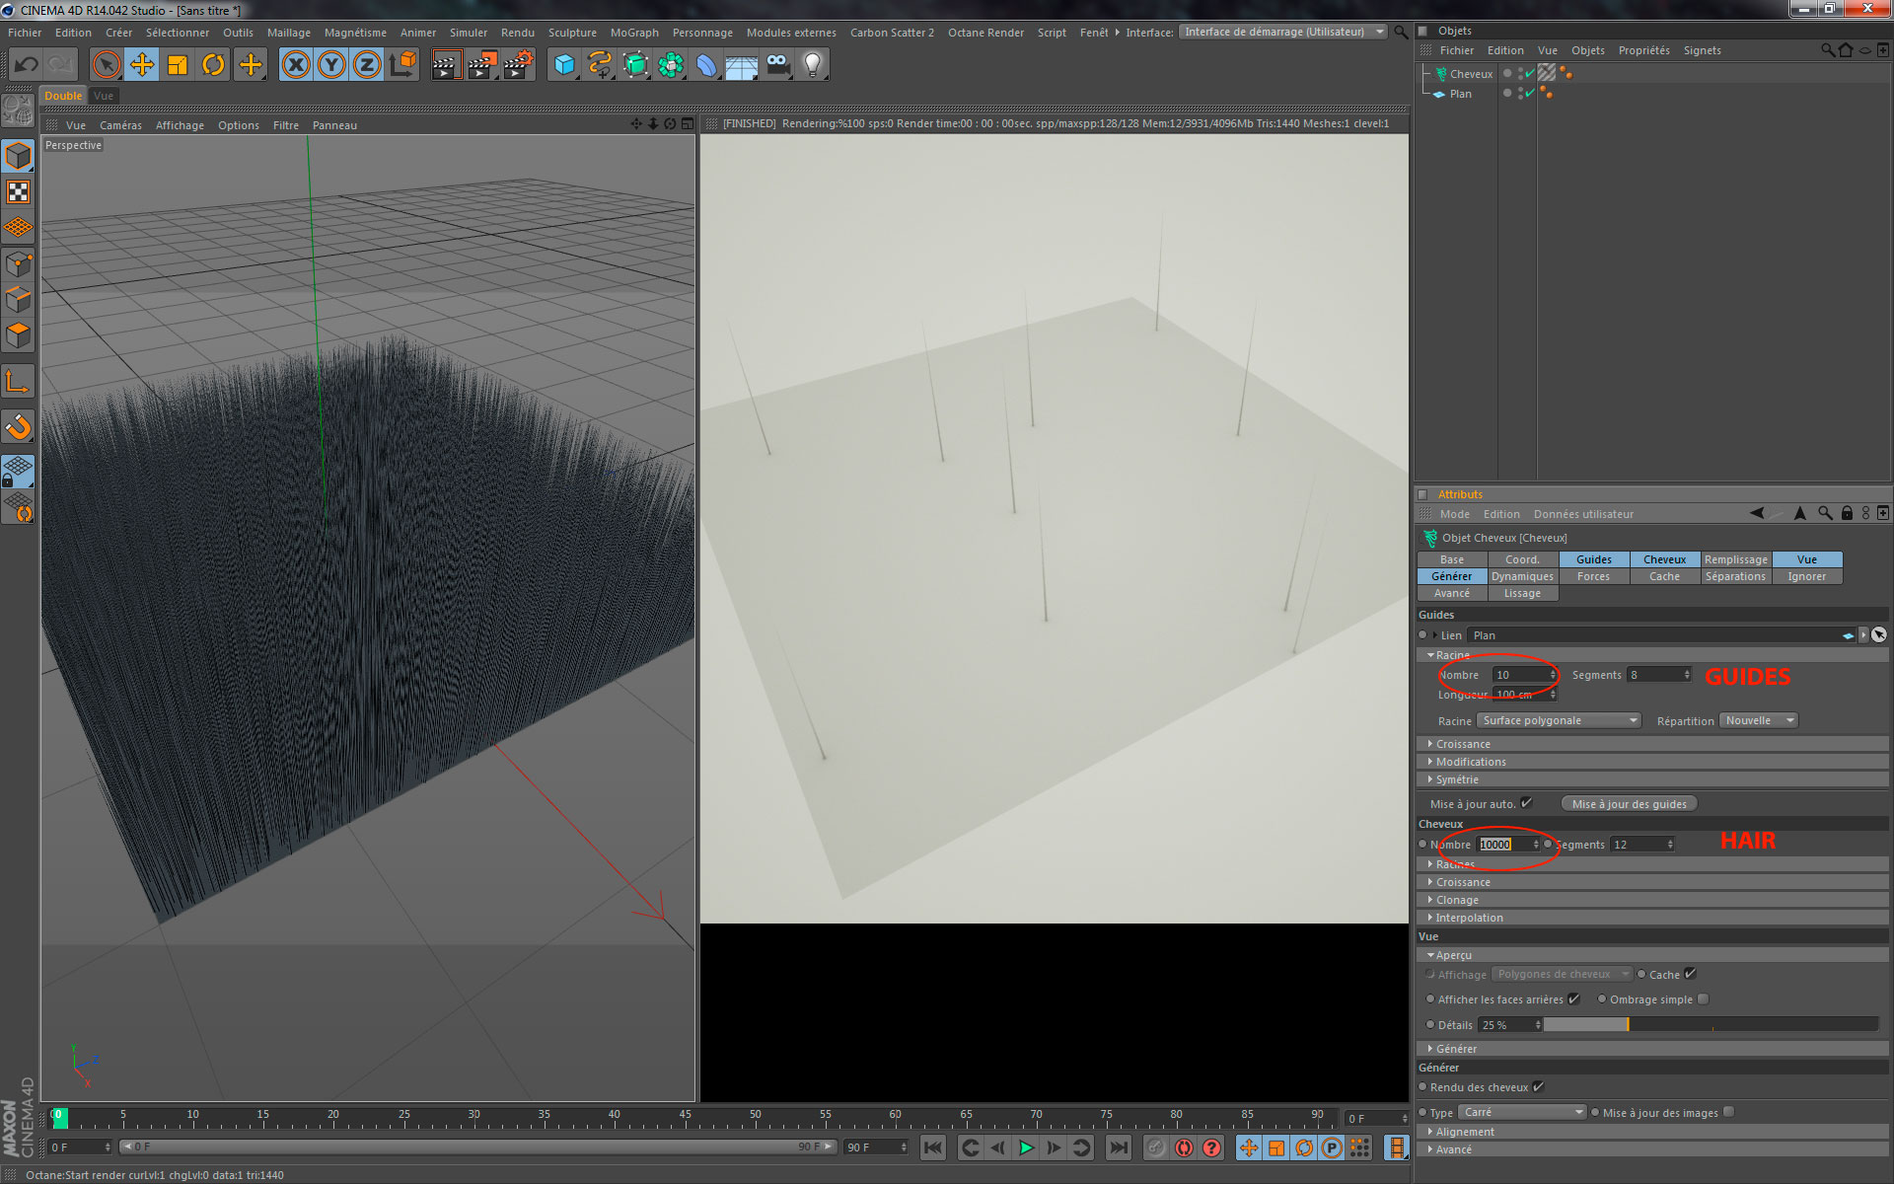Select the Rotate tool in the toolbar
The image size is (1894, 1184).
(x=213, y=65)
